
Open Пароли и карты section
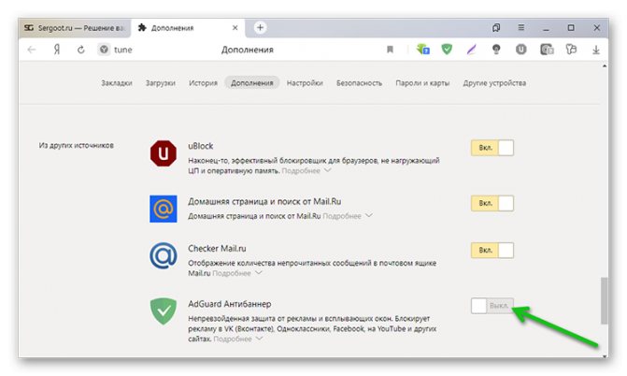(422, 83)
